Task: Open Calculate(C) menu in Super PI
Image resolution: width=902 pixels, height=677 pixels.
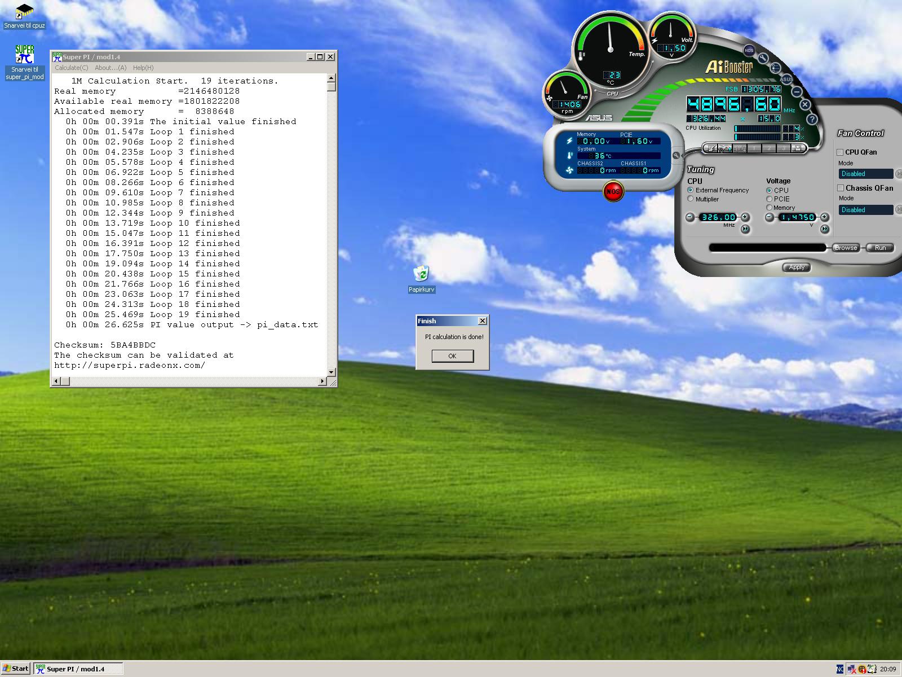Action: point(71,68)
